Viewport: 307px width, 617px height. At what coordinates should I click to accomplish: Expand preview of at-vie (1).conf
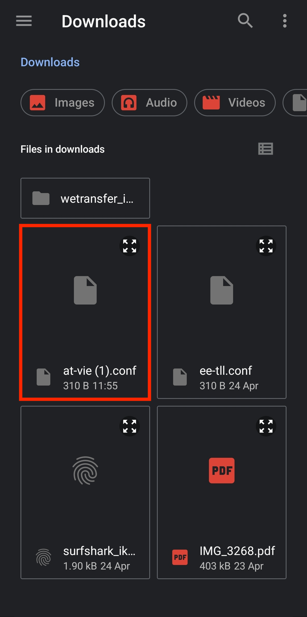click(x=130, y=246)
